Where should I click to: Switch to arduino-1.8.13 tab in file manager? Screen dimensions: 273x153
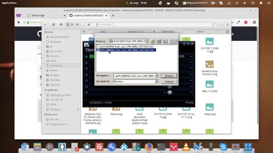(135, 31)
